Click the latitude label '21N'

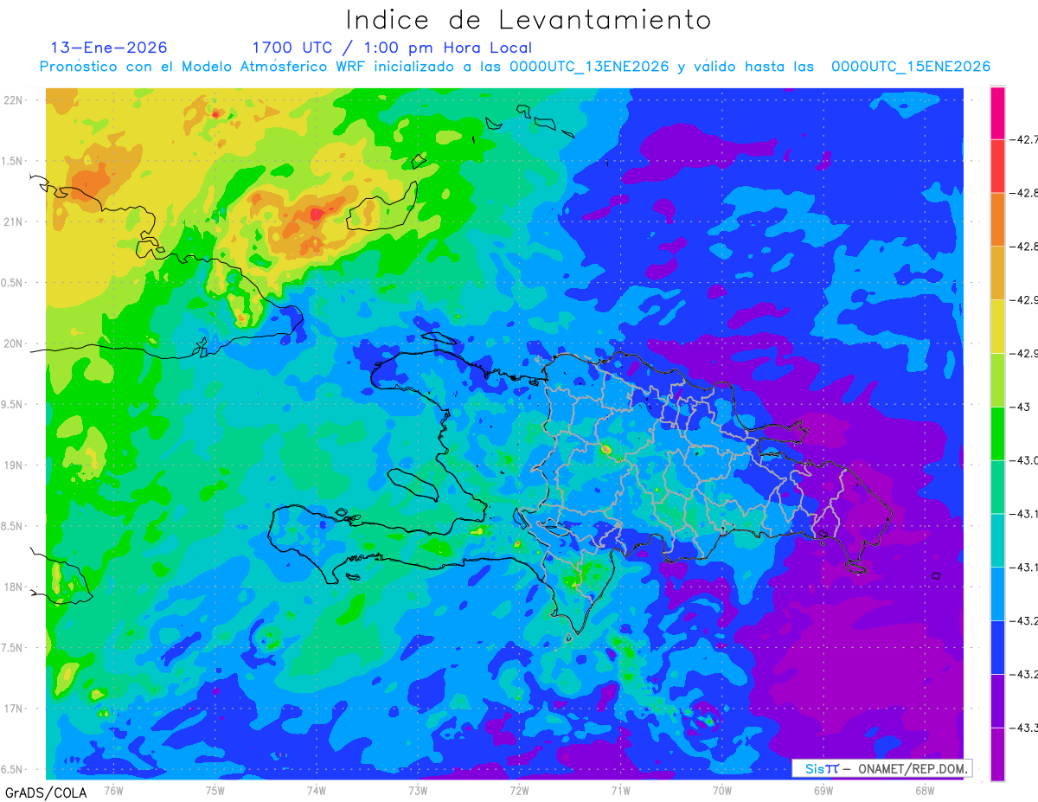14,221
